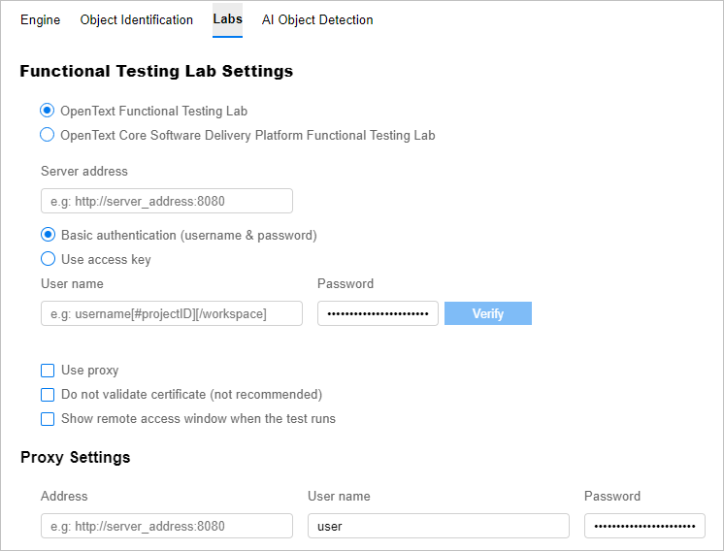Screen dimensions: 724x551
Task: Choose Core Software Delivery Platform Lab option
Action: (x=48, y=135)
